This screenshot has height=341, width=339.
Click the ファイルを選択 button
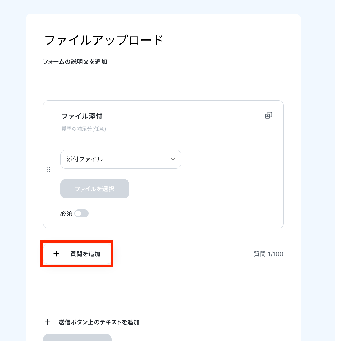95,189
